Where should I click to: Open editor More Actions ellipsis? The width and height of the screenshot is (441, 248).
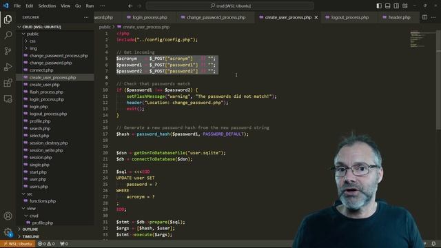[x=433, y=17]
